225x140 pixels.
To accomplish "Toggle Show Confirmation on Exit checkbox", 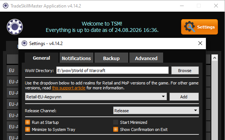I will [115, 129].
